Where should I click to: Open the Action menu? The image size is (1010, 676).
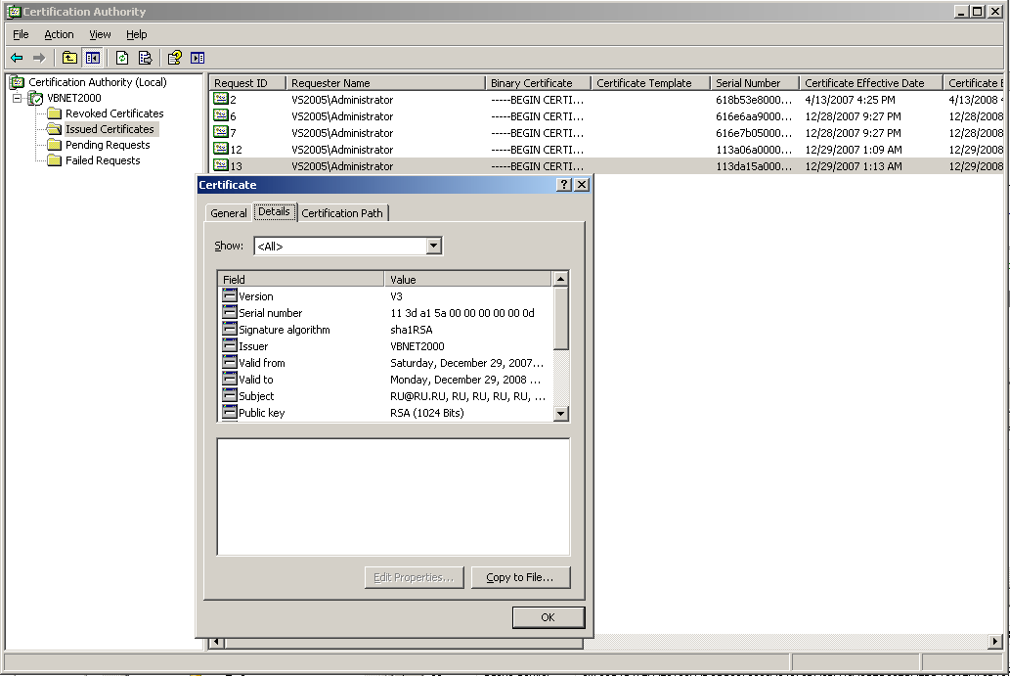point(59,34)
